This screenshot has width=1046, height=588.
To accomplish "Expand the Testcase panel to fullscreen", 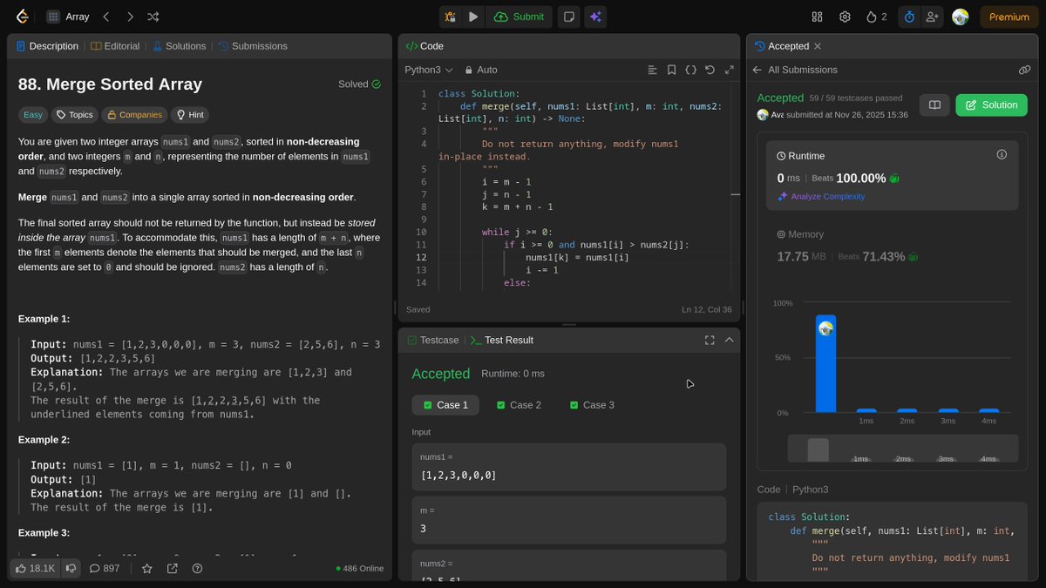I will [x=710, y=340].
